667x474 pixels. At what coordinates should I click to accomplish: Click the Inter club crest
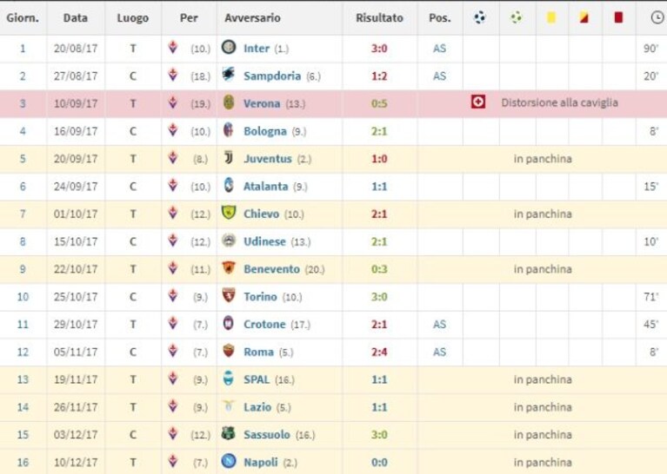pos(229,47)
